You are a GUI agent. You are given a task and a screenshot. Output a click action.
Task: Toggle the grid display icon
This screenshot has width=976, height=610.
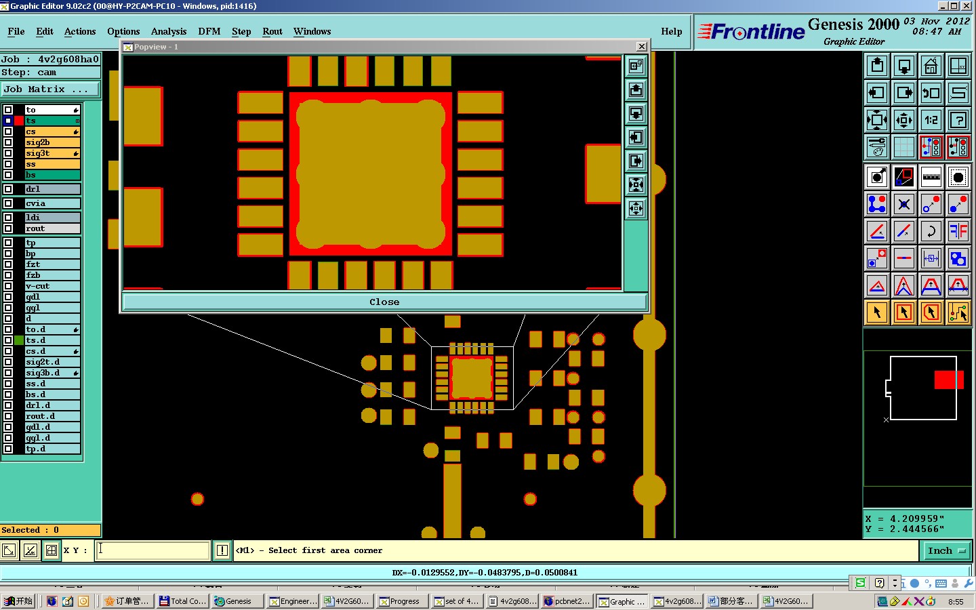[x=904, y=147]
